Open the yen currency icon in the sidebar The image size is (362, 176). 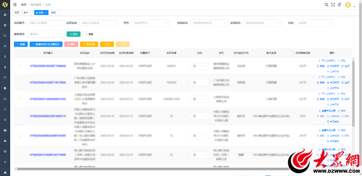[5, 151]
